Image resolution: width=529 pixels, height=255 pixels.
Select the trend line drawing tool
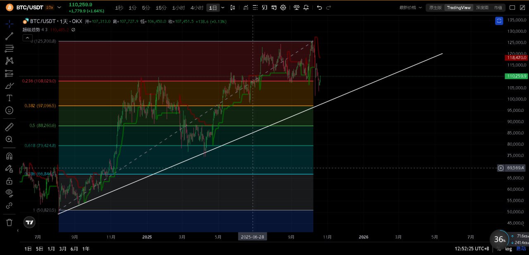(9, 36)
